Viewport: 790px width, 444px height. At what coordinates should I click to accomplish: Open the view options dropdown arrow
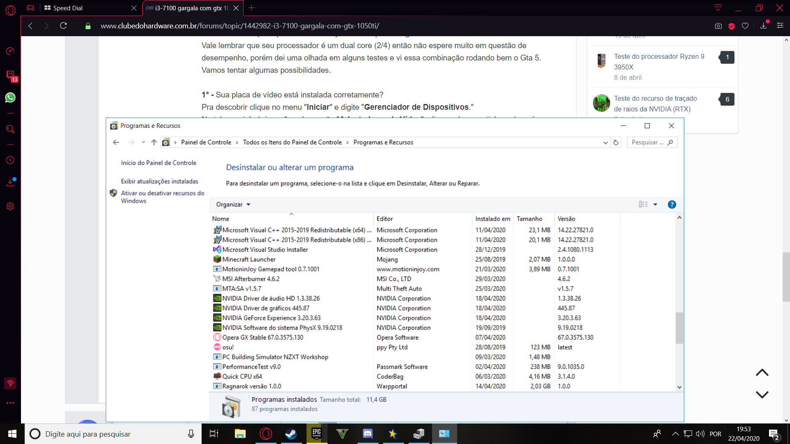pyautogui.click(x=655, y=204)
